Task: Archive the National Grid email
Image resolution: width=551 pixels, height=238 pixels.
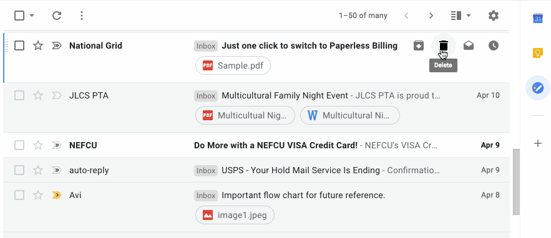Action: [x=419, y=45]
